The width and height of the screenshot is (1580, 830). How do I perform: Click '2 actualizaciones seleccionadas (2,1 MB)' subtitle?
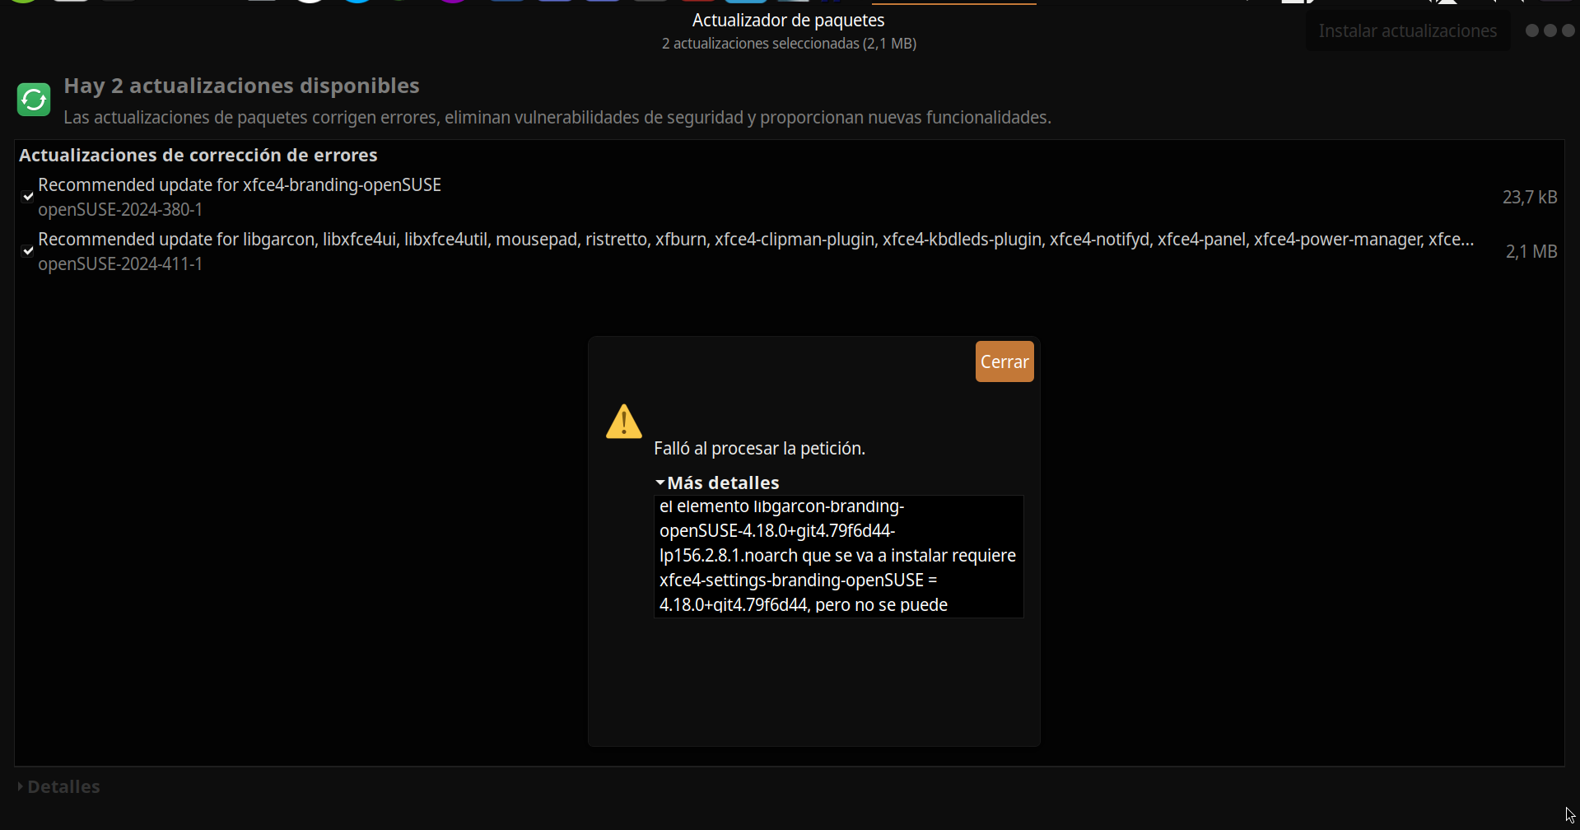coord(789,44)
